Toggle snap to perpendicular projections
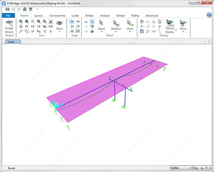 tap(72, 26)
